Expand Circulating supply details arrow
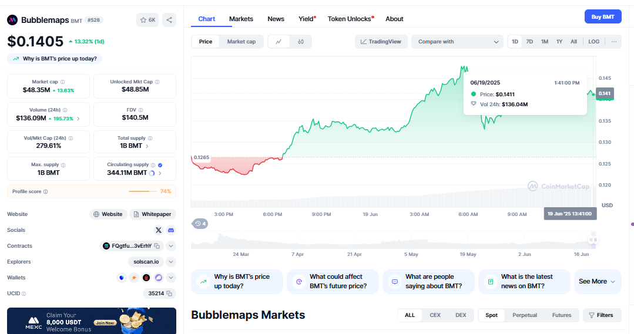 point(160,173)
